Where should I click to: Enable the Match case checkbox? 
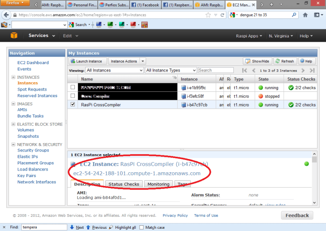(141, 227)
